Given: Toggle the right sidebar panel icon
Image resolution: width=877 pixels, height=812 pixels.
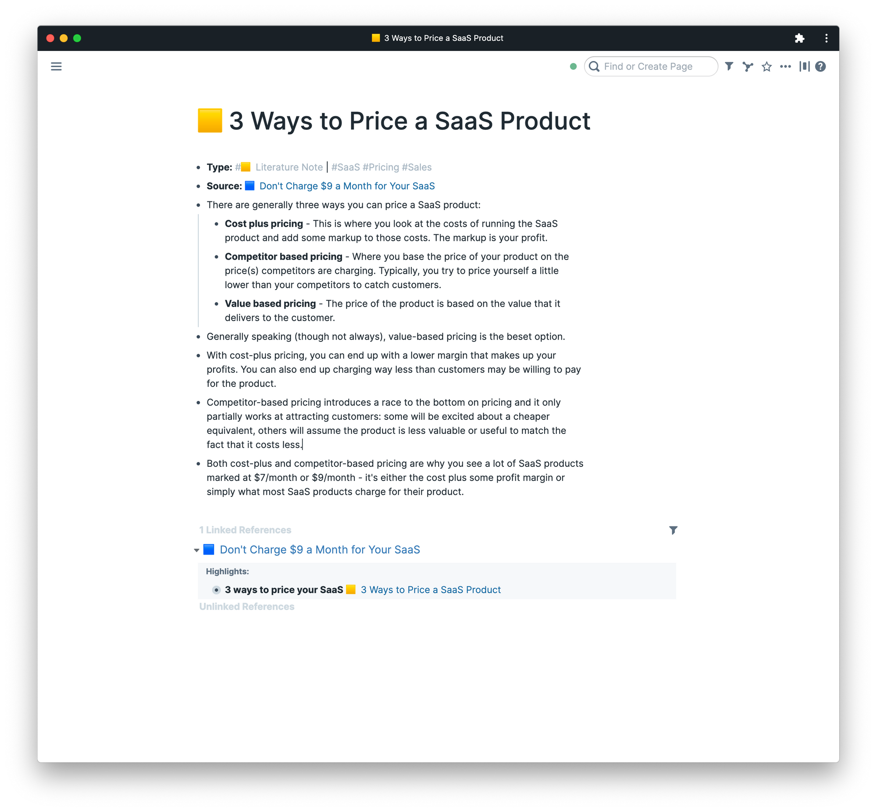Looking at the screenshot, I should [804, 66].
